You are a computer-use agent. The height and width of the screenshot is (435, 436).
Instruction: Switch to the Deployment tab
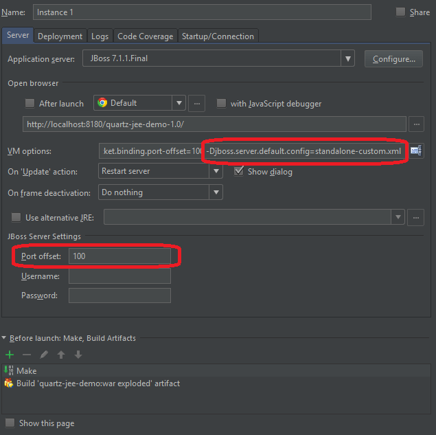click(60, 36)
